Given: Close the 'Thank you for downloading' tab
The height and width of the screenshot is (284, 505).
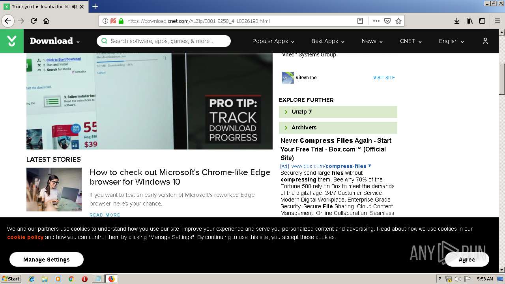Looking at the screenshot, I should click(82, 7).
